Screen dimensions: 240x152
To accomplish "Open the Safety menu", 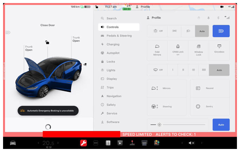I will click(119, 104).
